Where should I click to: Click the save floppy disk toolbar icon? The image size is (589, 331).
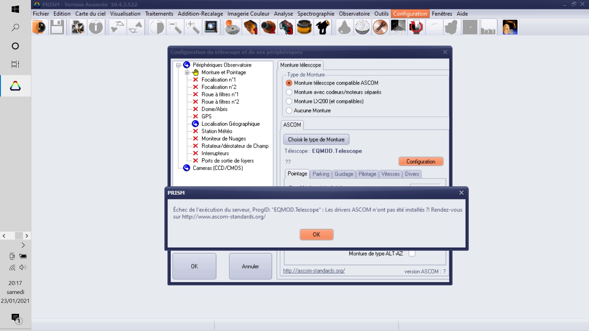coord(57,27)
